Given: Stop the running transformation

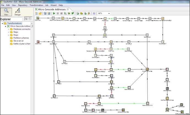Looking at the screenshot, I should 61,13.
